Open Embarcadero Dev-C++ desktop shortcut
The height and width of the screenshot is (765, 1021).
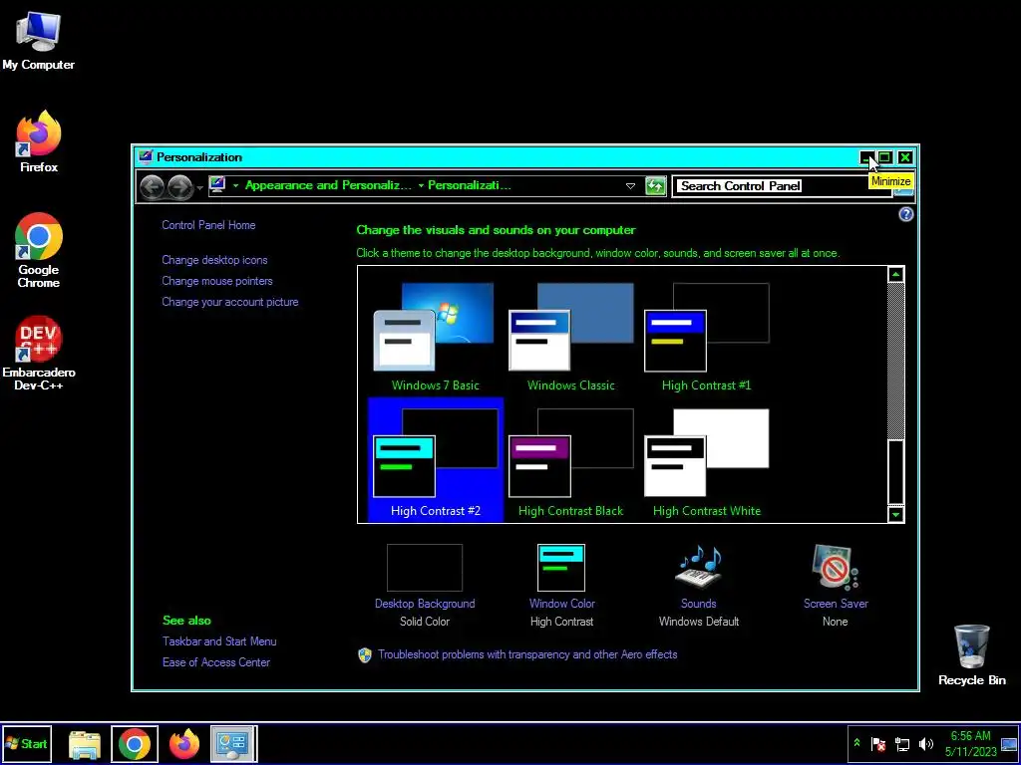point(39,354)
